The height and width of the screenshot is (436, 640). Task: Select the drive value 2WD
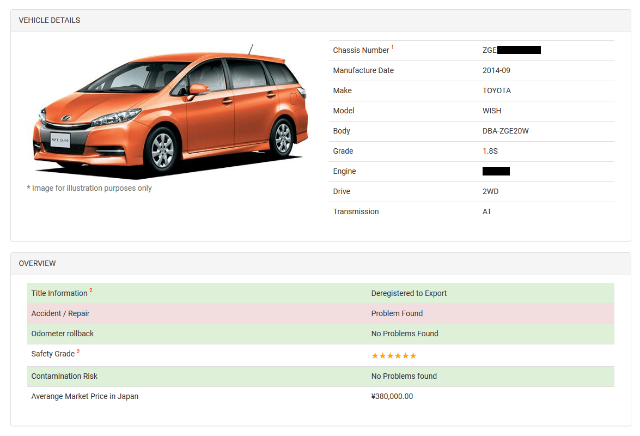491,191
